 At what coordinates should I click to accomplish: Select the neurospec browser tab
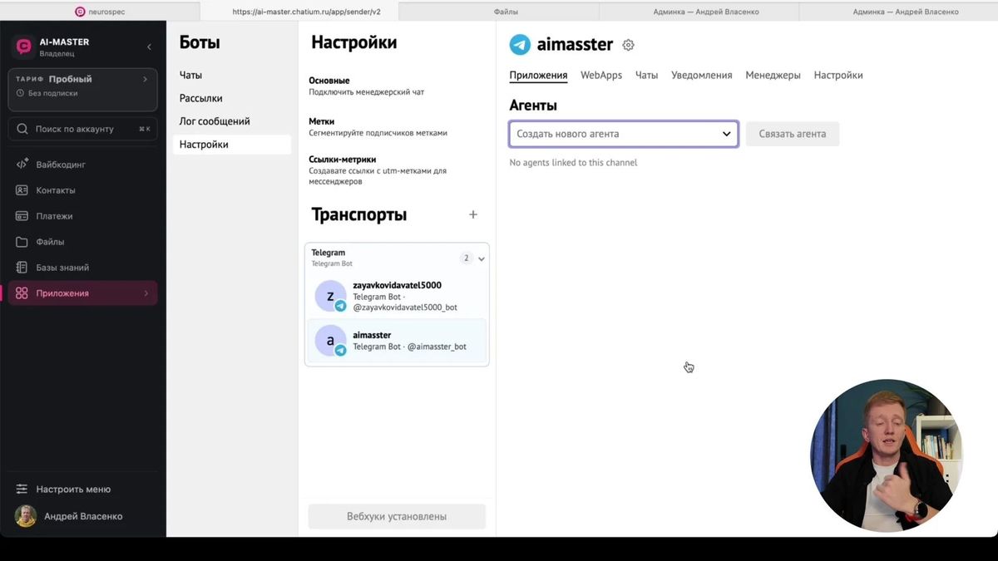(100, 12)
